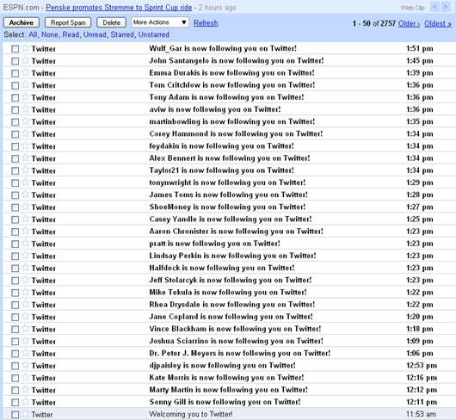Star the Taylor21 email

(26, 170)
